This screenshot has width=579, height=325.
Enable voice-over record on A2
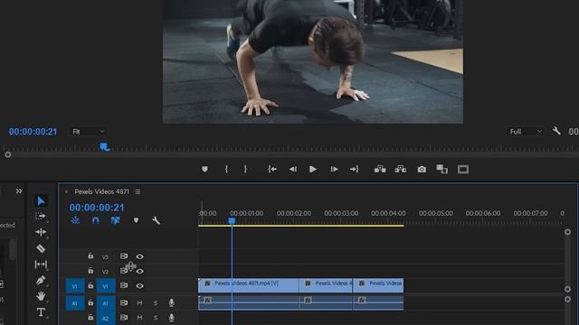tap(171, 317)
